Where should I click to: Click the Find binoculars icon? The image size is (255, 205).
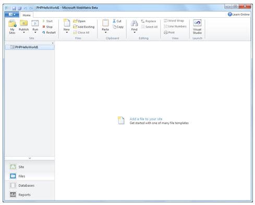tap(134, 23)
